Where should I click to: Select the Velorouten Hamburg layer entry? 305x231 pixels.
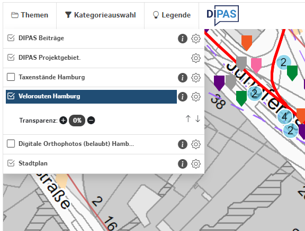point(91,97)
